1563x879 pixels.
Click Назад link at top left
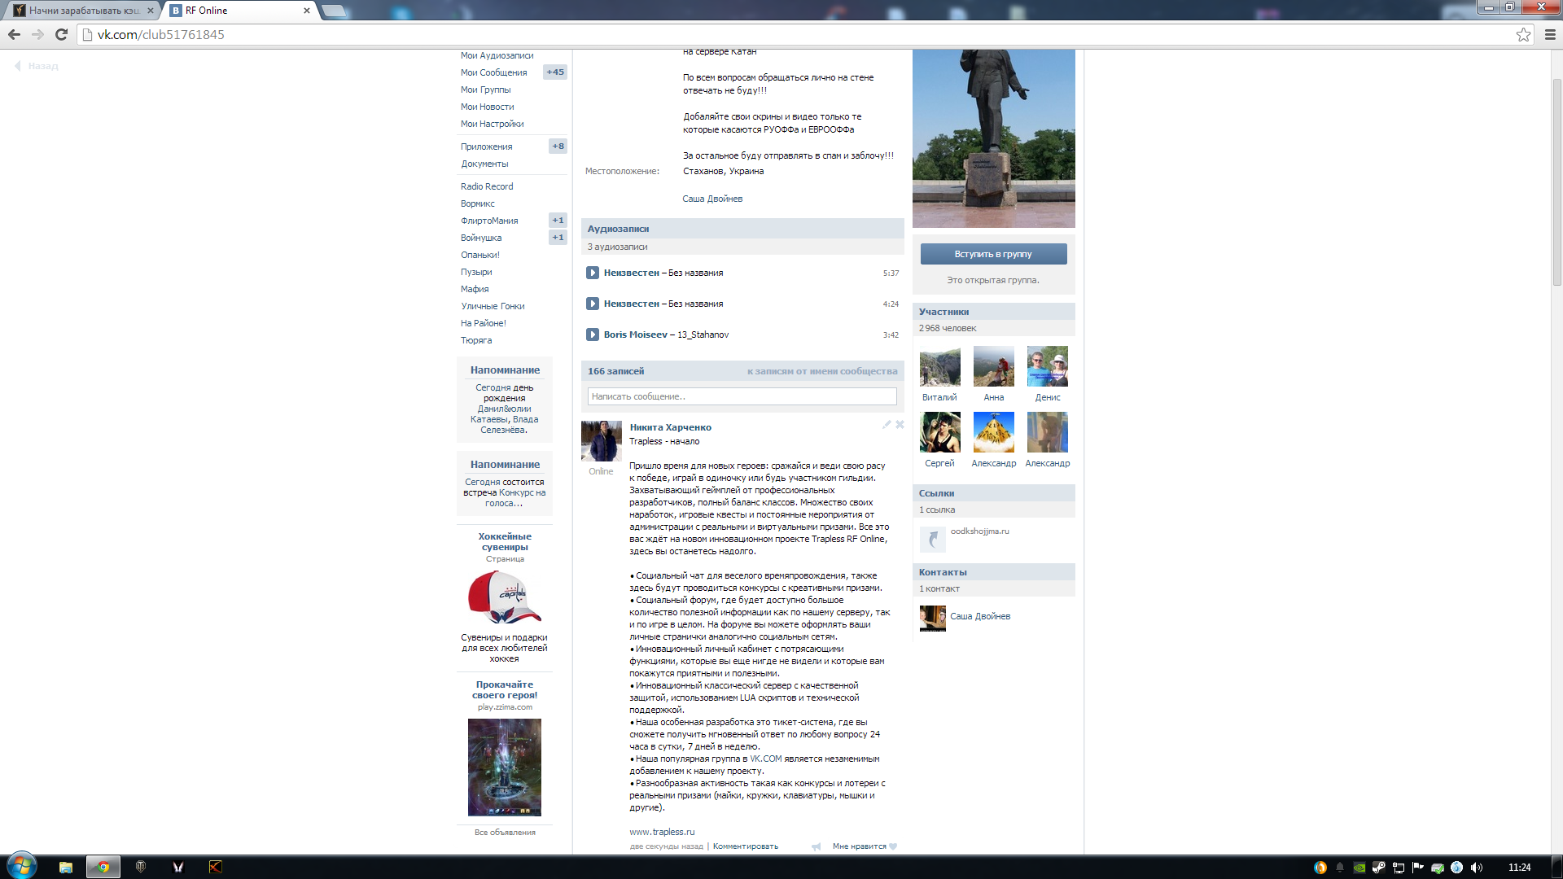[37, 66]
